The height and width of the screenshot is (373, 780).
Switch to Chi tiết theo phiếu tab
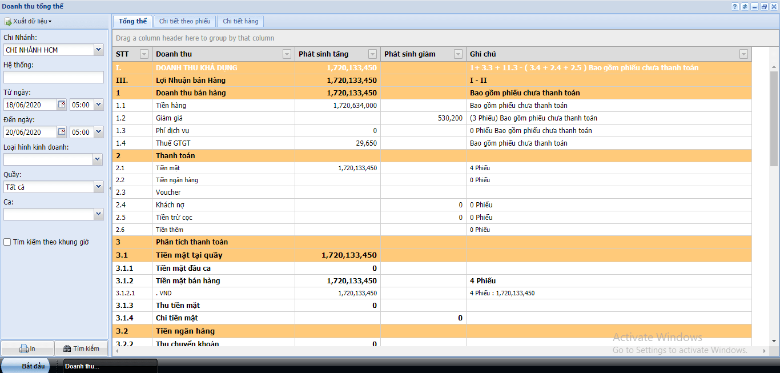click(x=184, y=21)
